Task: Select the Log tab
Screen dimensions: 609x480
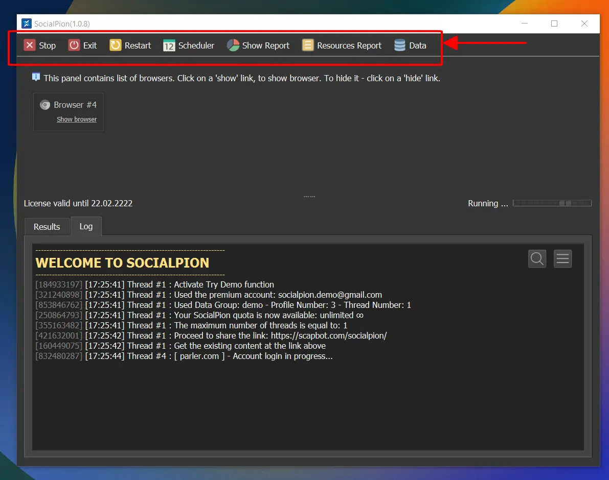Action: pos(86,226)
